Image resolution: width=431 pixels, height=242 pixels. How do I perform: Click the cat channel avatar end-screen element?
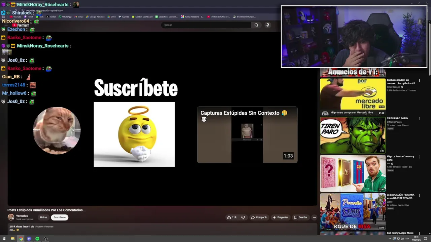(x=57, y=131)
